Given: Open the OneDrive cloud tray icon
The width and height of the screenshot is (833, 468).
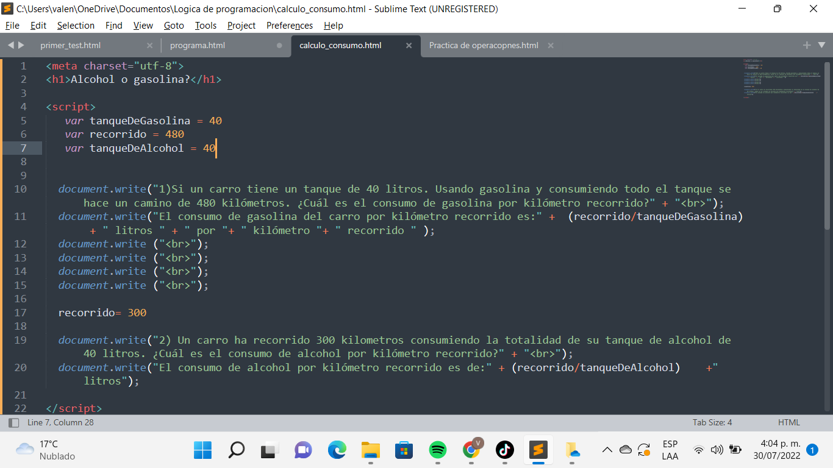Looking at the screenshot, I should pyautogui.click(x=625, y=450).
